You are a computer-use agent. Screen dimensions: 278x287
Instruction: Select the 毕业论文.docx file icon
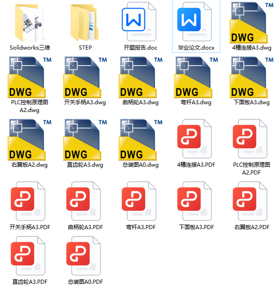(195, 22)
